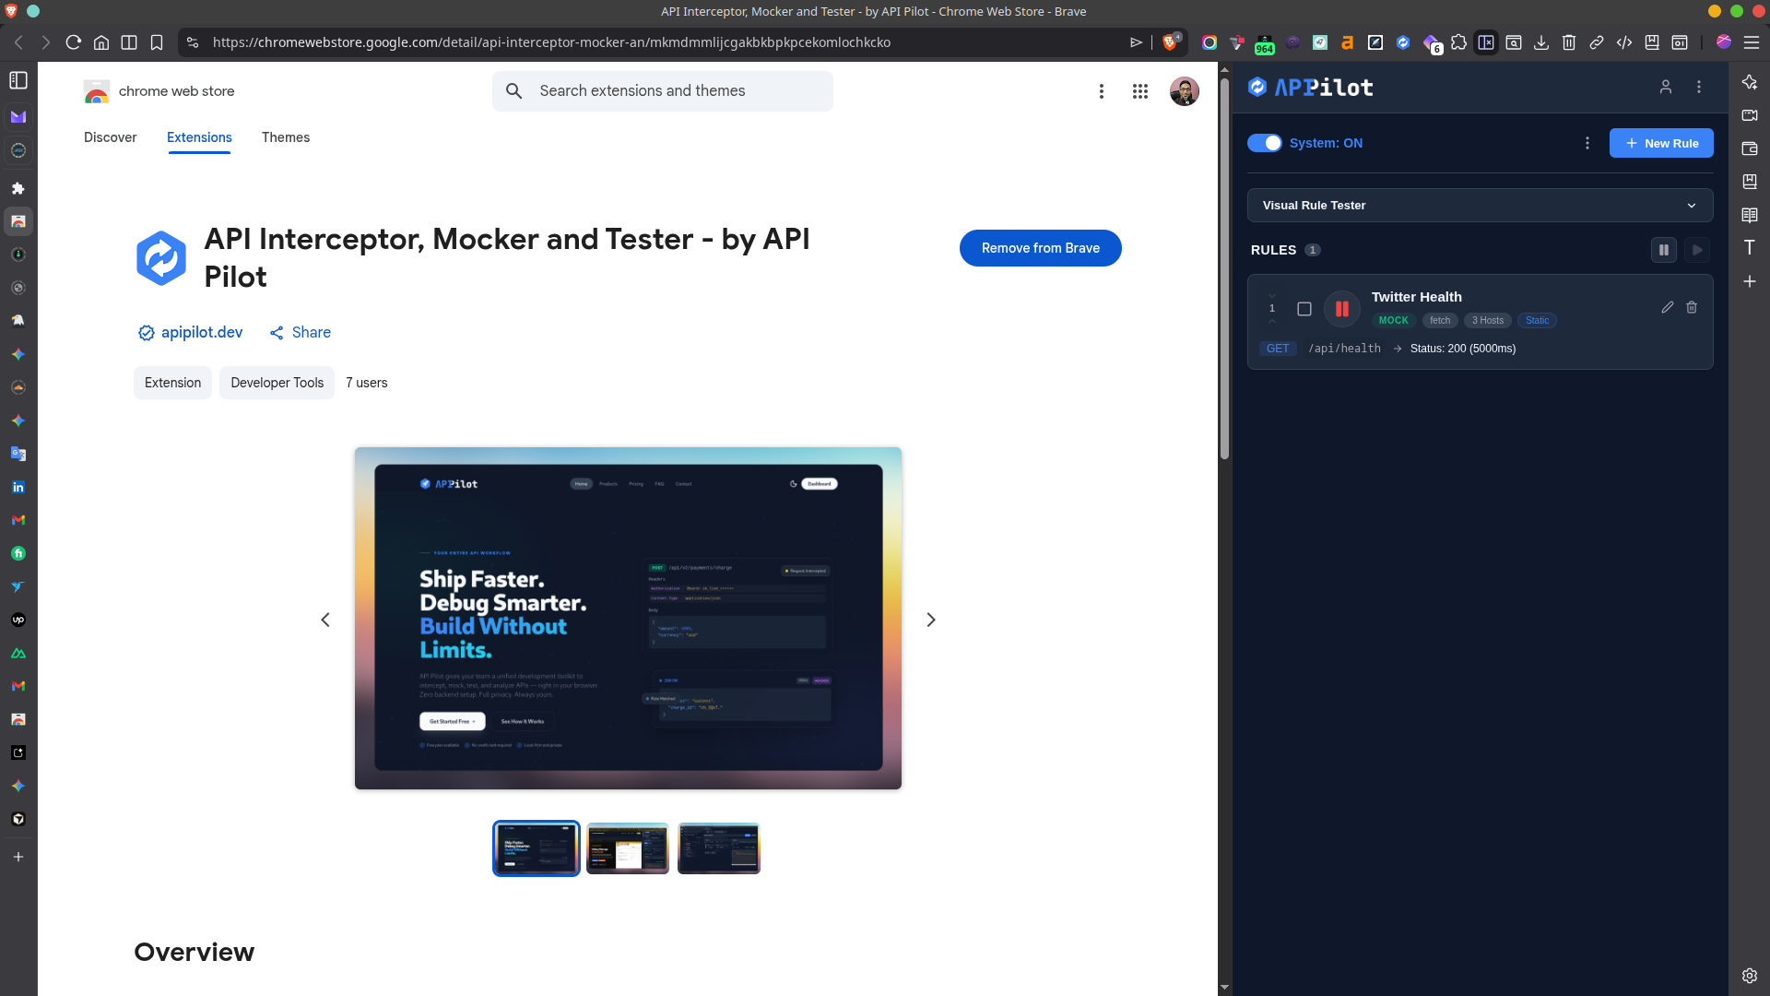Toggle the System: ON switch off

pyautogui.click(x=1265, y=143)
